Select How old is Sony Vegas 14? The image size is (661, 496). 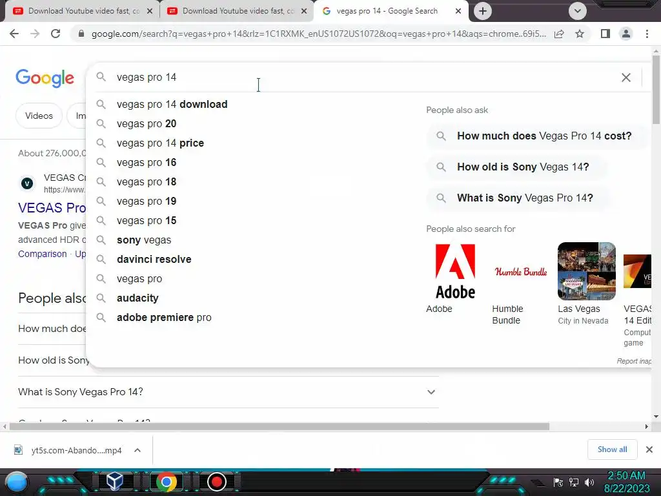(x=517, y=167)
